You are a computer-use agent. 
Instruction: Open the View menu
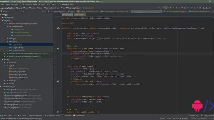click(8, 4)
